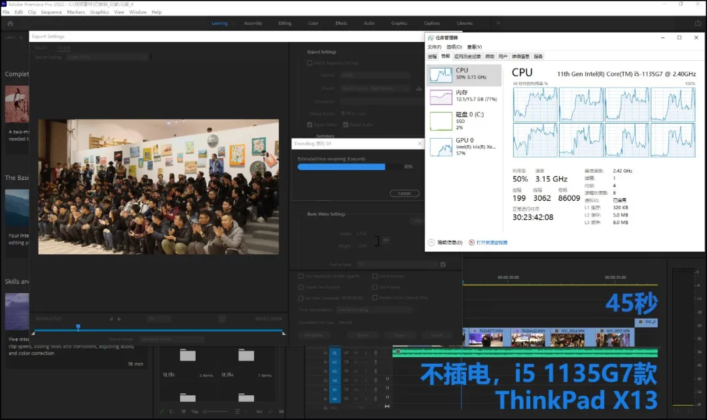Viewport: 707px width, 420px height.
Task: Open Task Manager 文件(F) menu
Action: (434, 47)
